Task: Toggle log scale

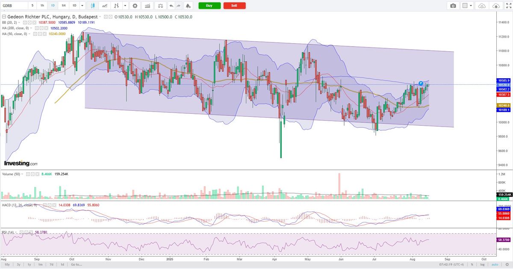Action: (x=482, y=265)
